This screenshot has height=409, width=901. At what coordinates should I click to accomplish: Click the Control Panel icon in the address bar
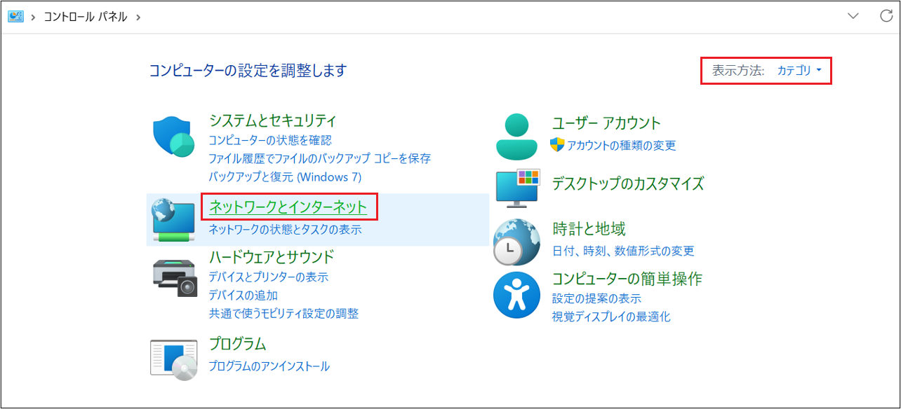click(x=15, y=15)
